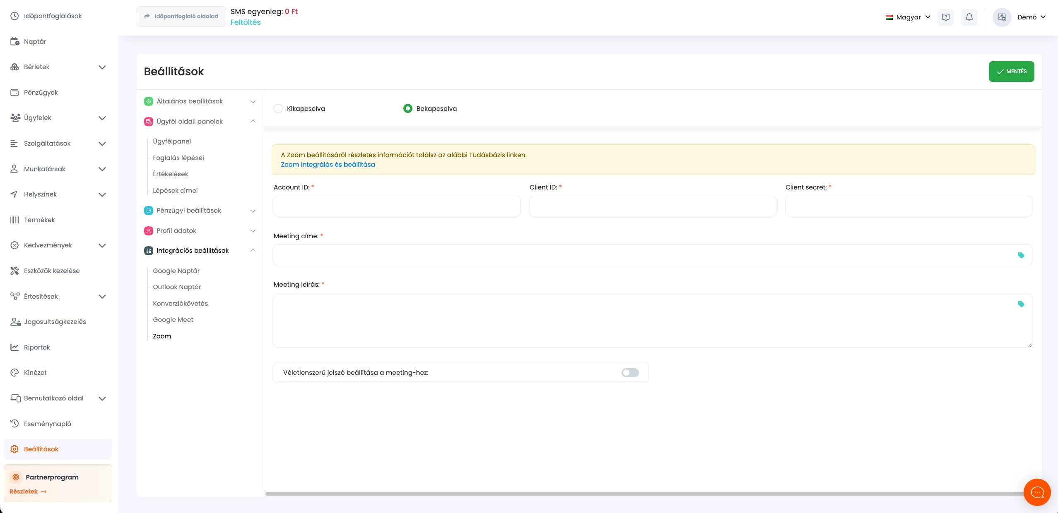This screenshot has width=1058, height=513.
Task: Click the Naptár calendar icon in sidebar
Action: (14, 41)
